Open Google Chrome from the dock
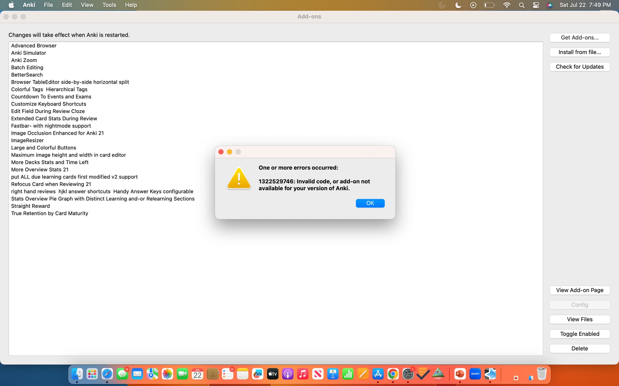 pyautogui.click(x=393, y=374)
